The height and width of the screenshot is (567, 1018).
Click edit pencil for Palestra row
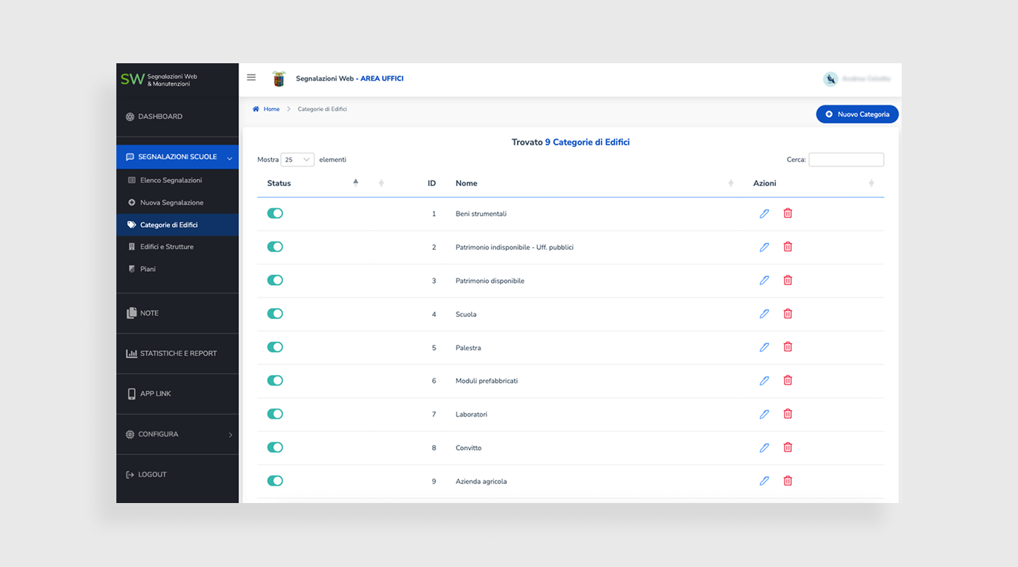tap(764, 347)
